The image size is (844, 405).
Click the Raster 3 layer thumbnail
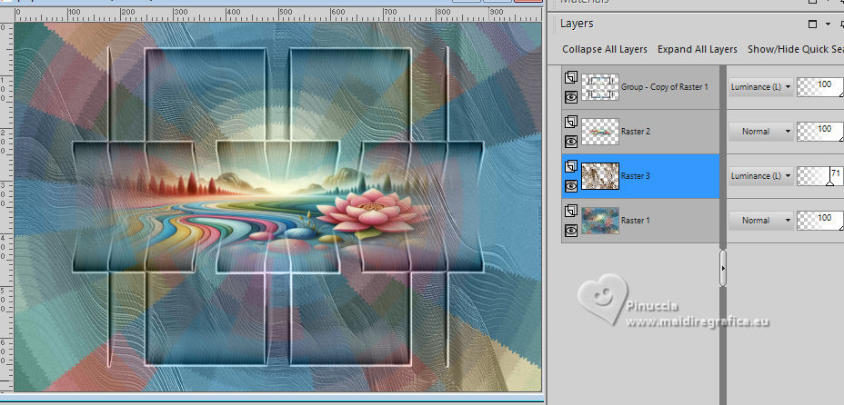point(600,176)
